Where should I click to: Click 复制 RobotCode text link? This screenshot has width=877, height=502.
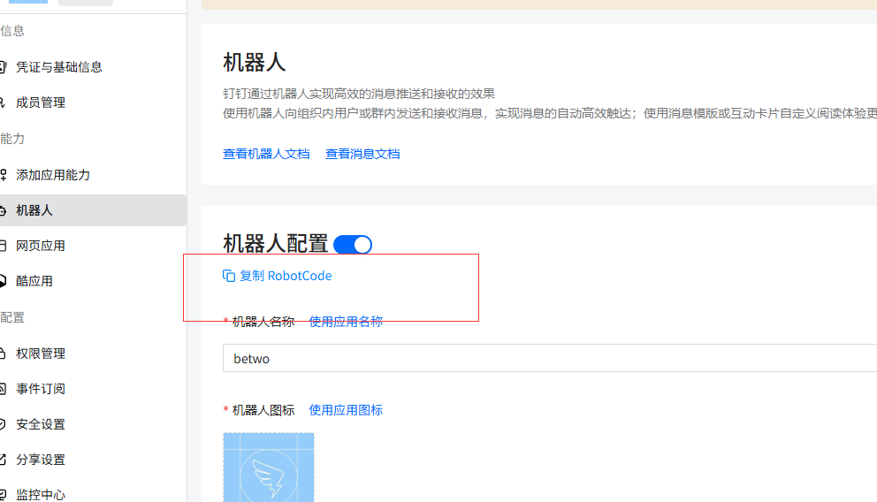[286, 276]
